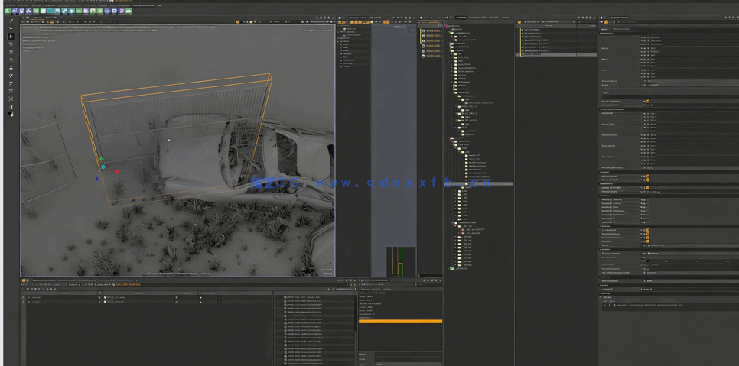Collapse the first attribute section header
This screenshot has height=366, width=739.
click(601, 33)
